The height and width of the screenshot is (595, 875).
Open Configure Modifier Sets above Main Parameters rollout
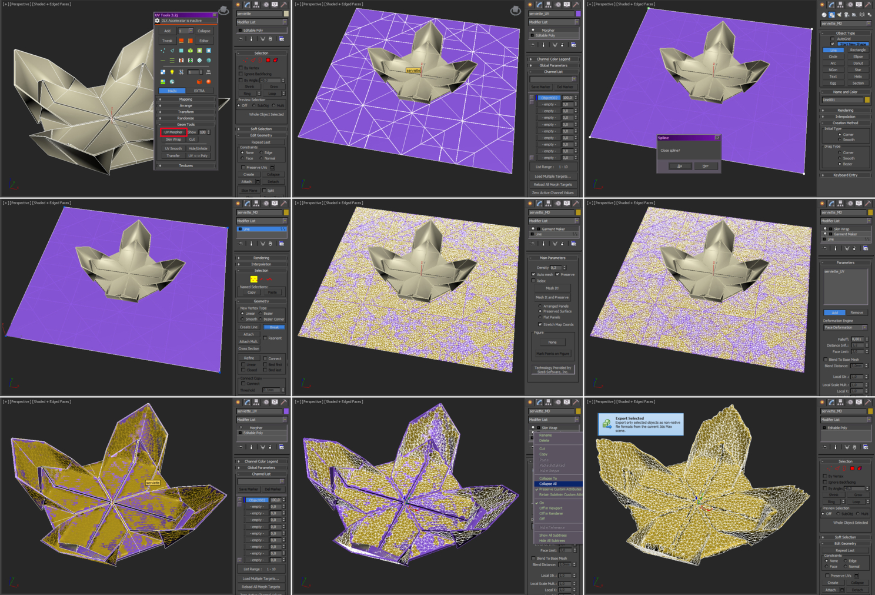[574, 244]
